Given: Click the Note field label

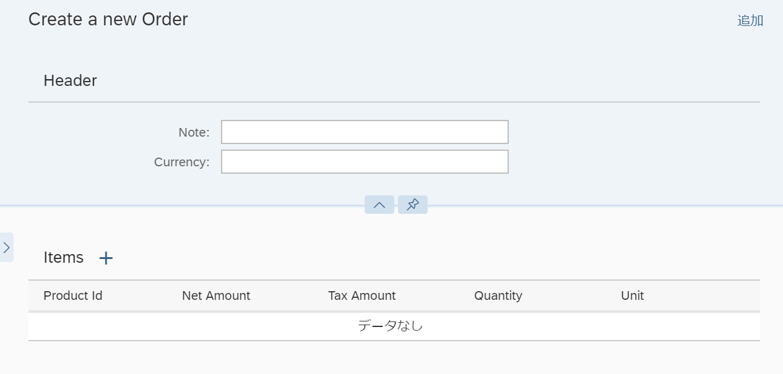Looking at the screenshot, I should tap(194, 132).
